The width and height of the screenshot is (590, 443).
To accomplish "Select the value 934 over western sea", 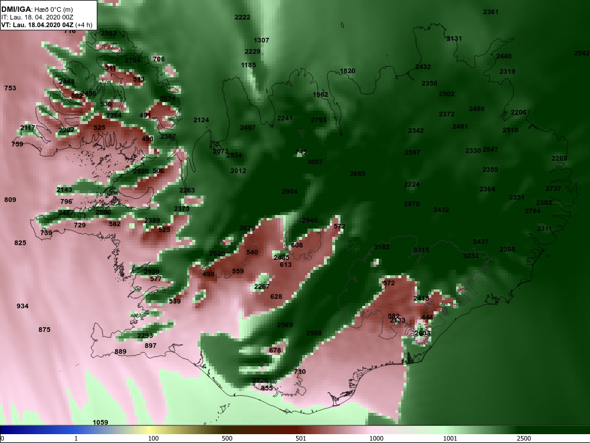I will click(x=22, y=306).
